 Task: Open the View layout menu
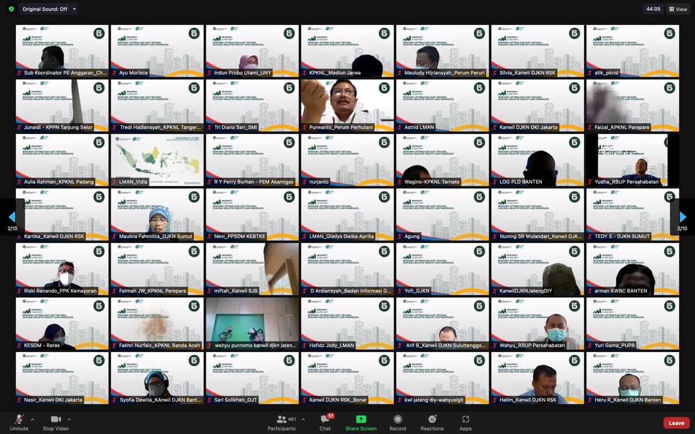[678, 9]
